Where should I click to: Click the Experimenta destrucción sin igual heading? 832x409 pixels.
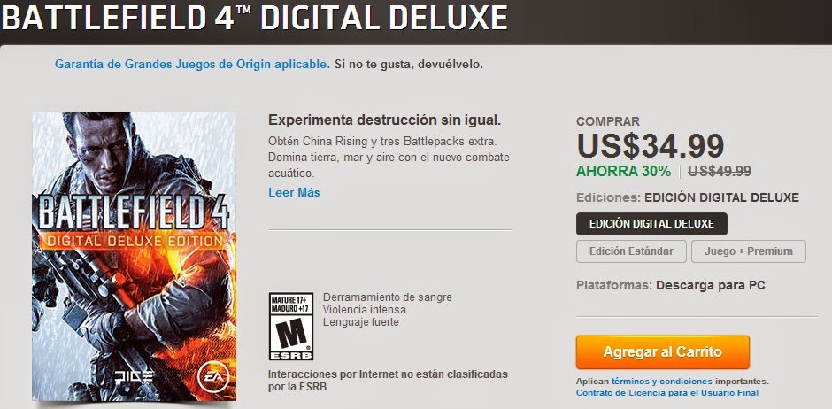(x=385, y=120)
